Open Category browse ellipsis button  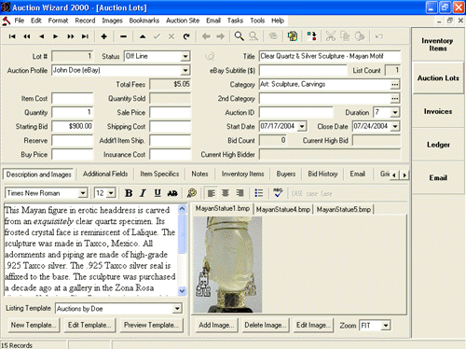click(x=394, y=84)
